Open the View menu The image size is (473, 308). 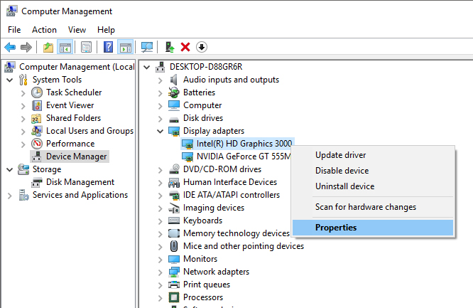[77, 30]
